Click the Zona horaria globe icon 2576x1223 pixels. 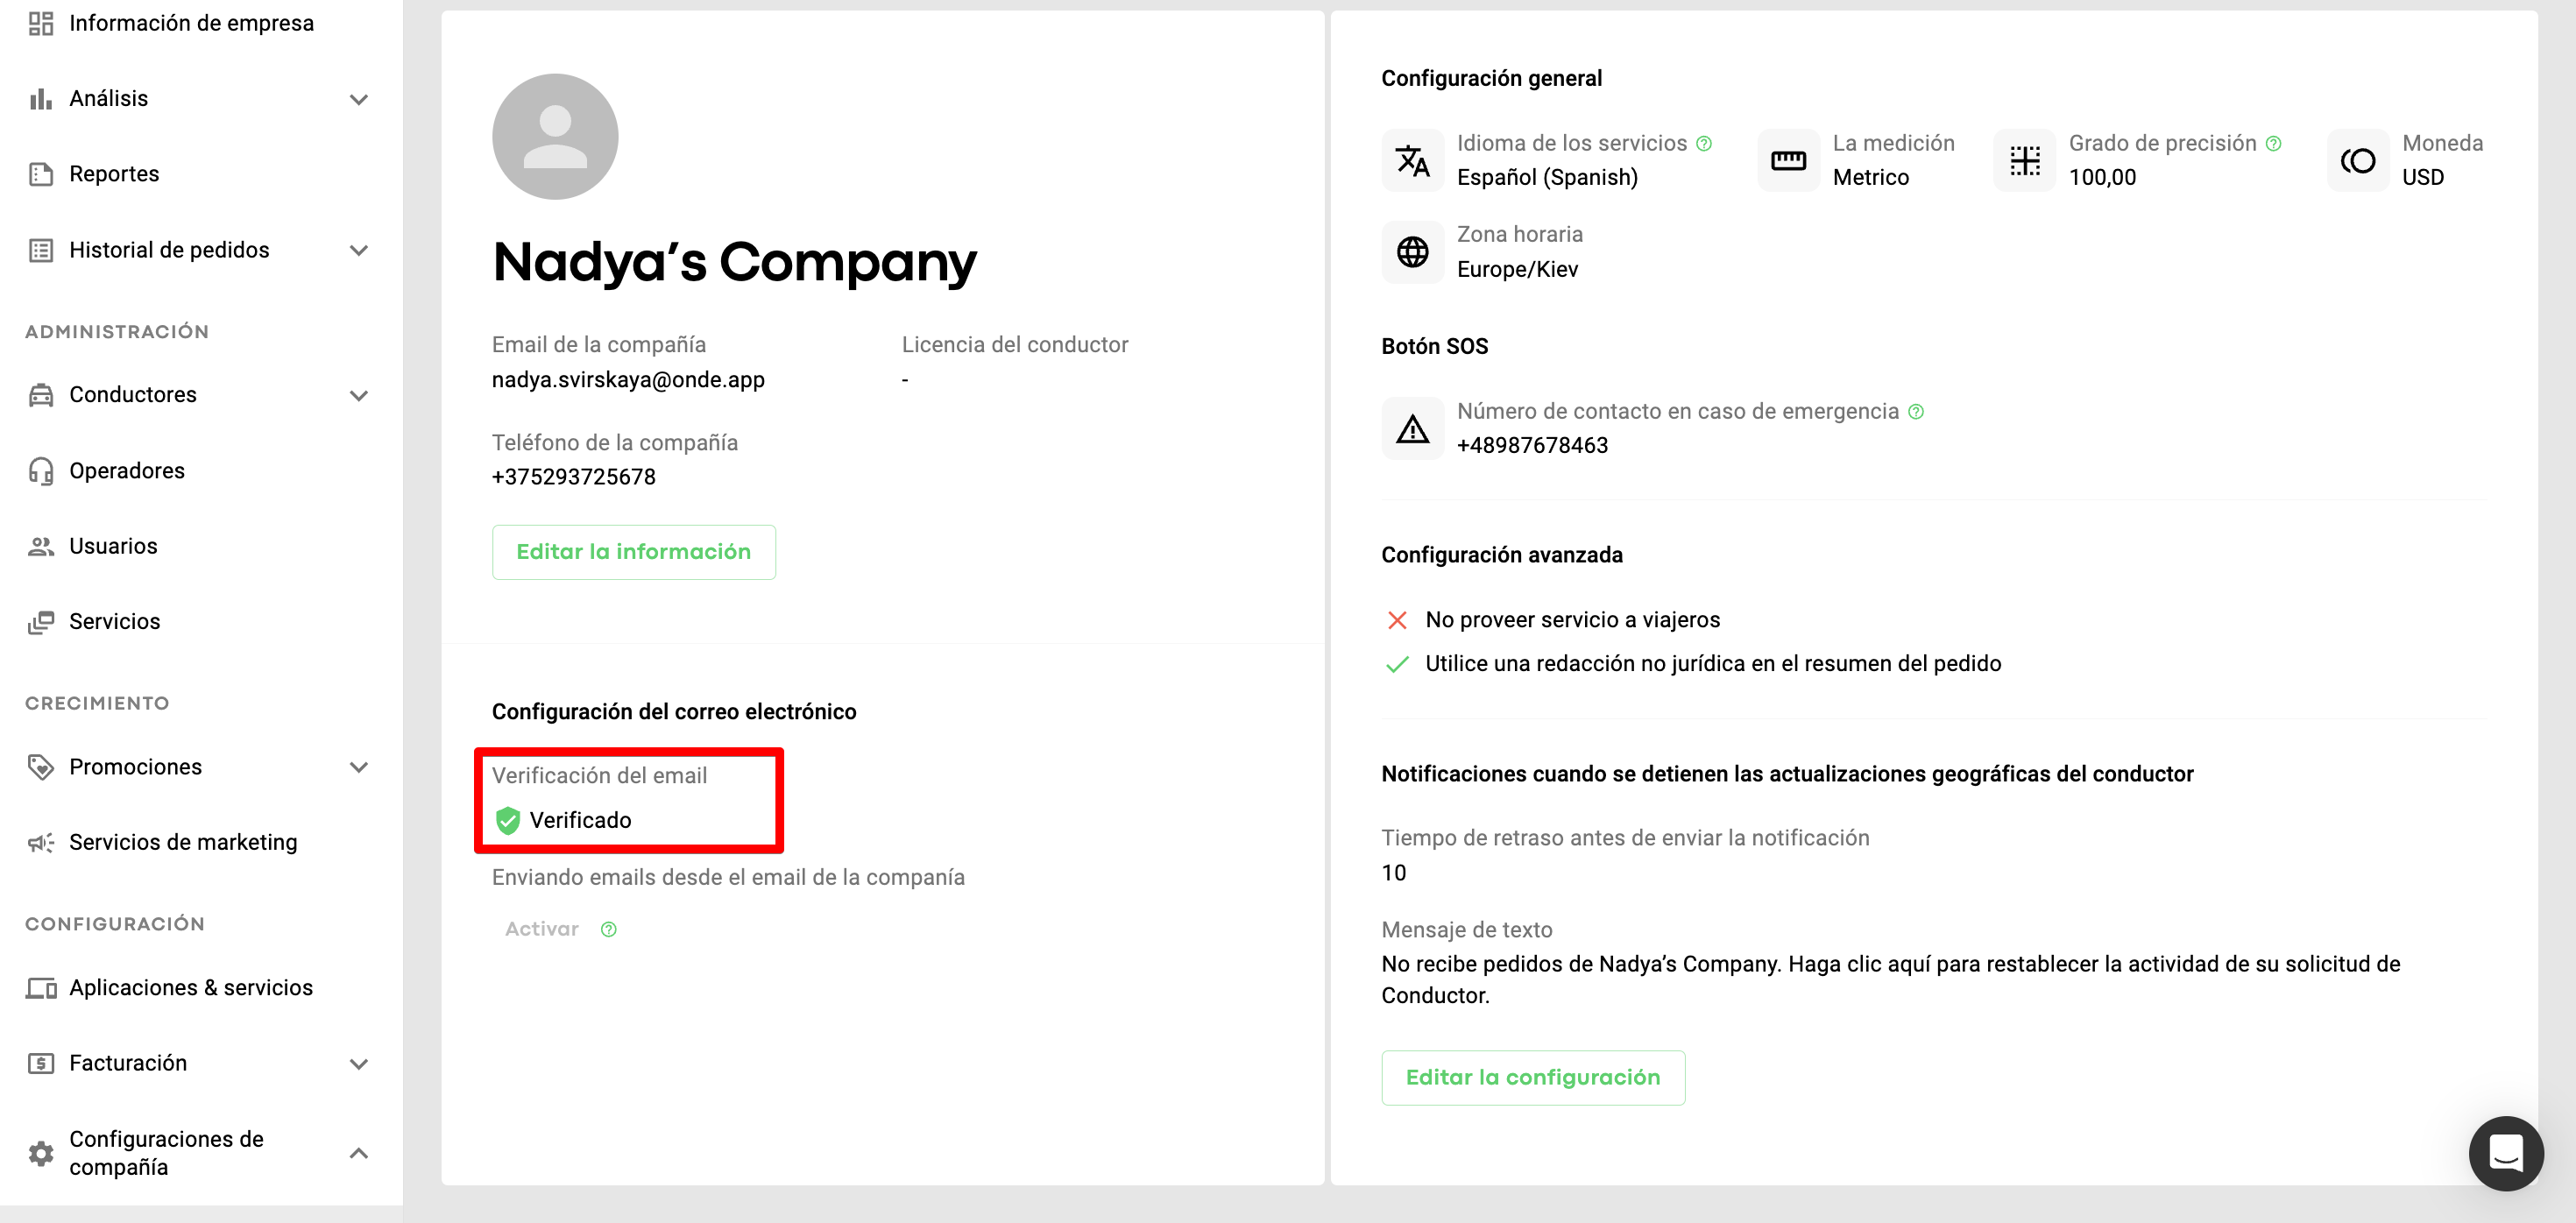[1412, 252]
